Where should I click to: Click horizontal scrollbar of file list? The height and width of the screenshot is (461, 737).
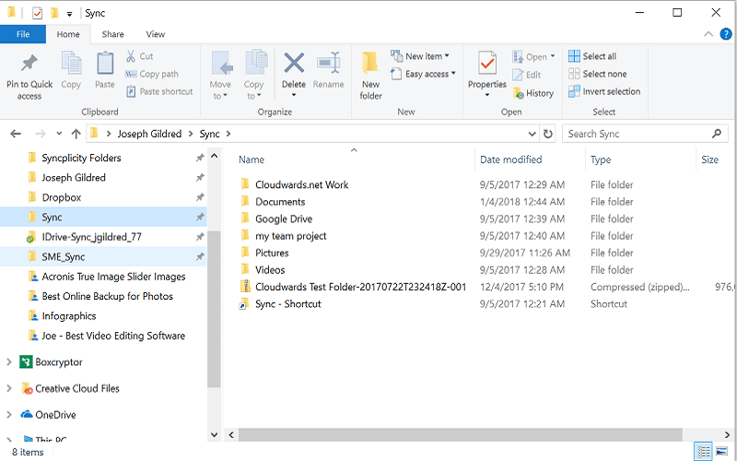tap(460, 434)
